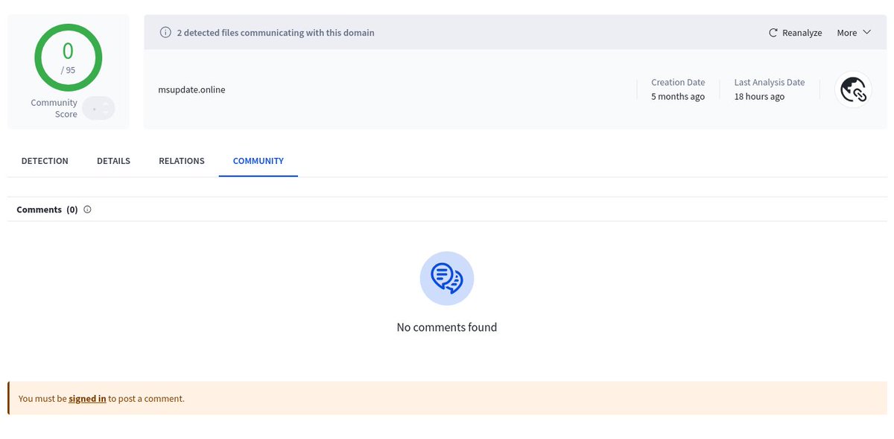
Task: Click the Community Score label
Action: [x=54, y=109]
